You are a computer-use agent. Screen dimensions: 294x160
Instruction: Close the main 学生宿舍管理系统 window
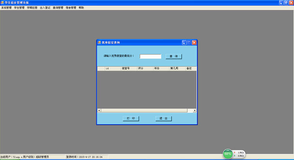click(291, 3)
